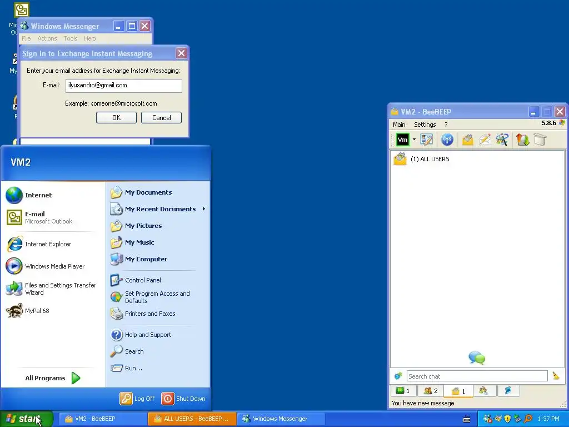Click Log Off button
The image size is (569, 427).
coord(138,398)
